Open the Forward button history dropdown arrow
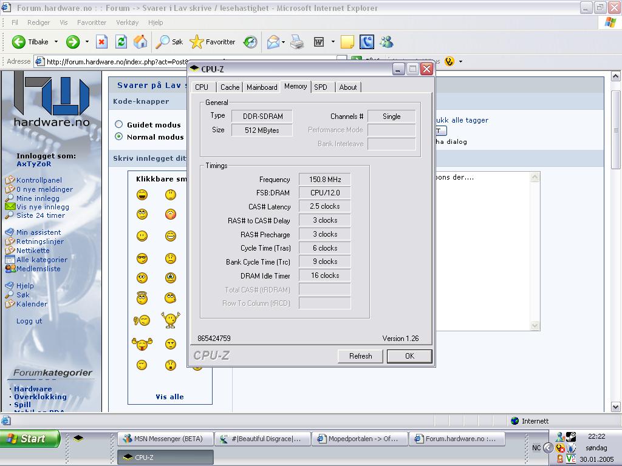 click(87, 42)
